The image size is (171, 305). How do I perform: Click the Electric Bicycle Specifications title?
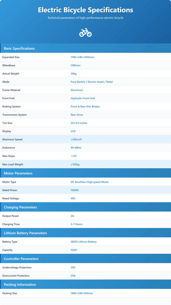(85, 10)
